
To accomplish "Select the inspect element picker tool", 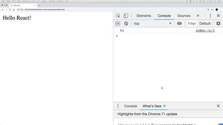I will coord(118,16).
